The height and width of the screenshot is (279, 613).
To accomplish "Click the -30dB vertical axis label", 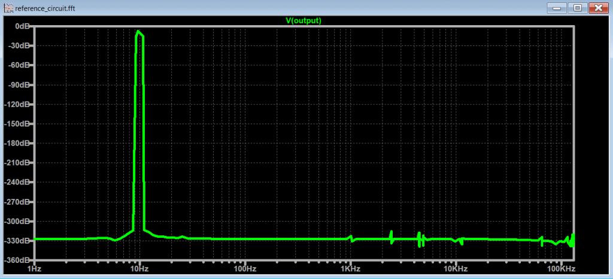I will pos(20,46).
